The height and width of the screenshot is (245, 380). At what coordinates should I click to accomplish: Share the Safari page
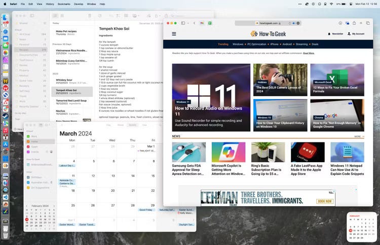pos(354,23)
